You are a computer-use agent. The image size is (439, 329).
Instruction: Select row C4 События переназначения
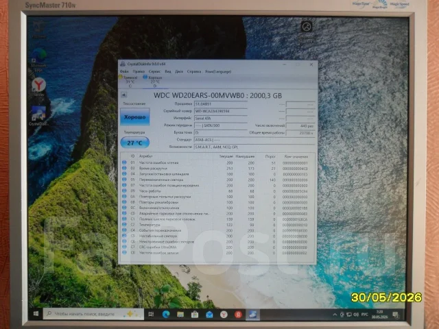217,230
